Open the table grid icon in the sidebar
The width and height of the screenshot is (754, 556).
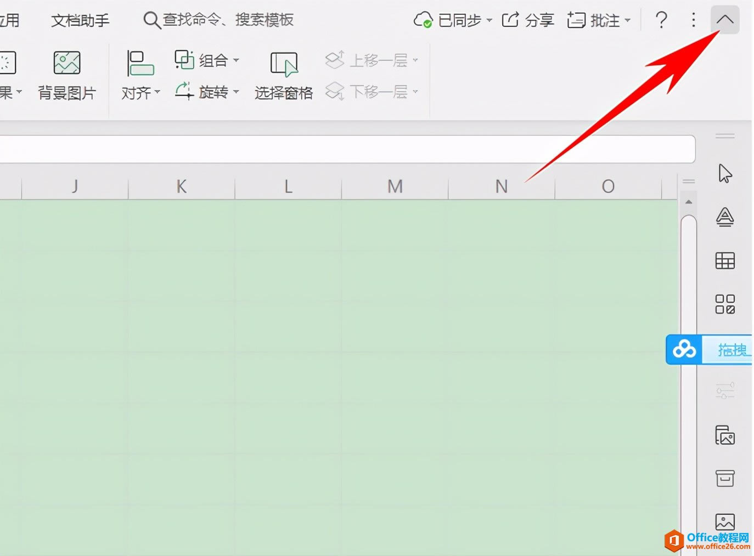[x=725, y=260]
